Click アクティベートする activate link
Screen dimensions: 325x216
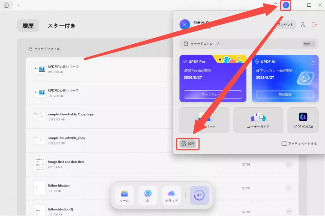coord(299,144)
